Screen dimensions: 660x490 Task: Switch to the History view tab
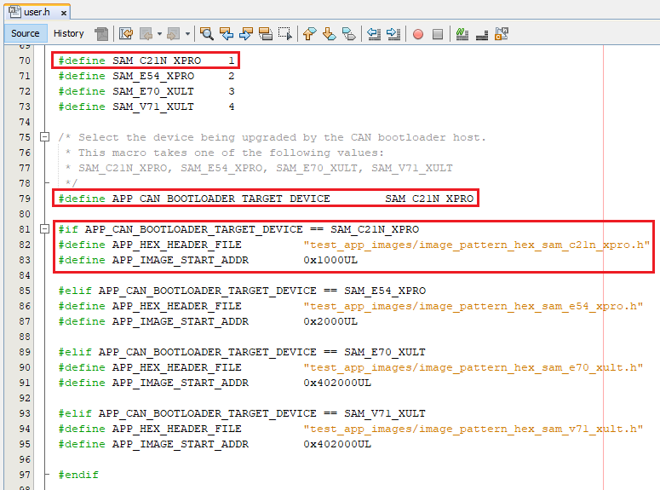click(69, 33)
